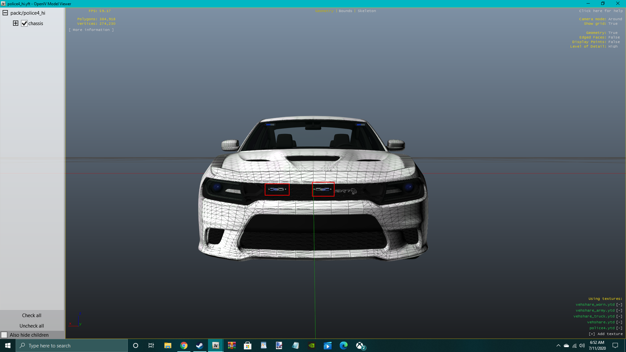
Task: Open WinRAR from the taskbar
Action: 232,345
